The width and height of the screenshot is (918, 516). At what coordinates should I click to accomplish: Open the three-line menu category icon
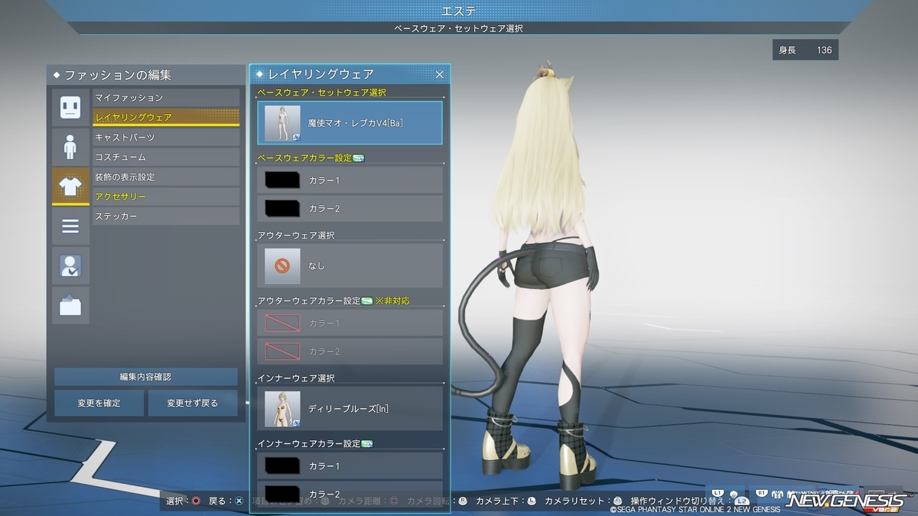click(70, 226)
